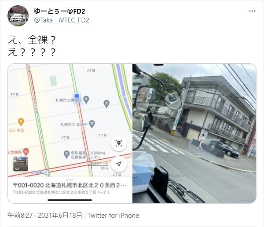
Task: Open the @Taka__iVTEC_FD2 handle link
Action: [62, 20]
